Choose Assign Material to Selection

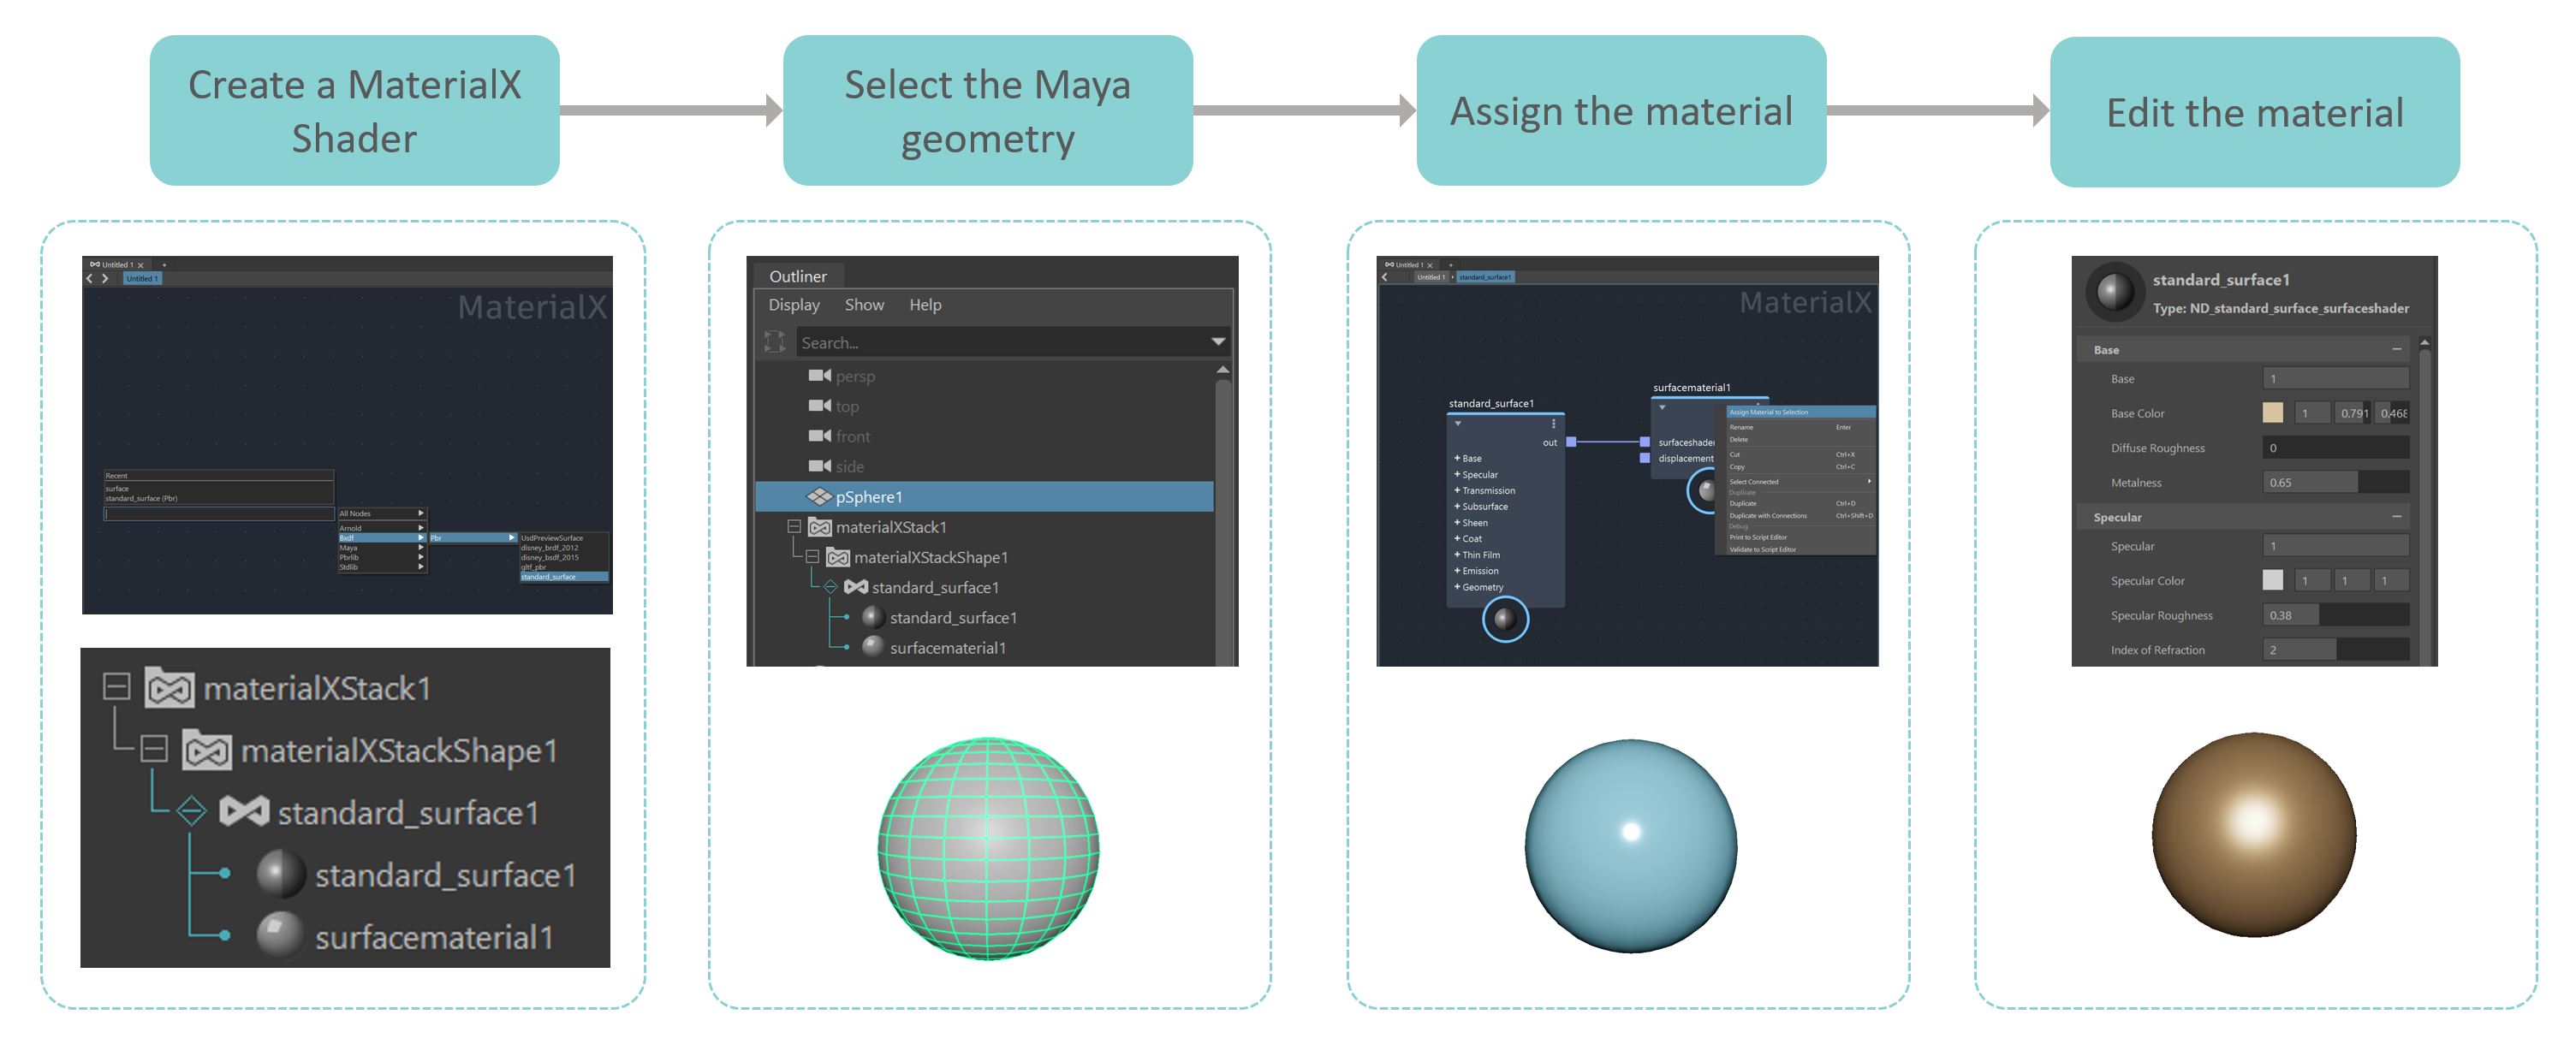tap(1769, 412)
